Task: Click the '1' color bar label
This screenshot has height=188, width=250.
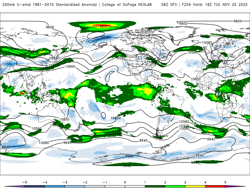Action: [x=145, y=182]
